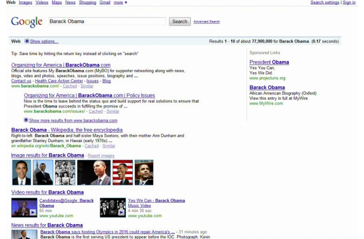
Task: Open thumbnail with American flag background
Action: click(x=122, y=172)
